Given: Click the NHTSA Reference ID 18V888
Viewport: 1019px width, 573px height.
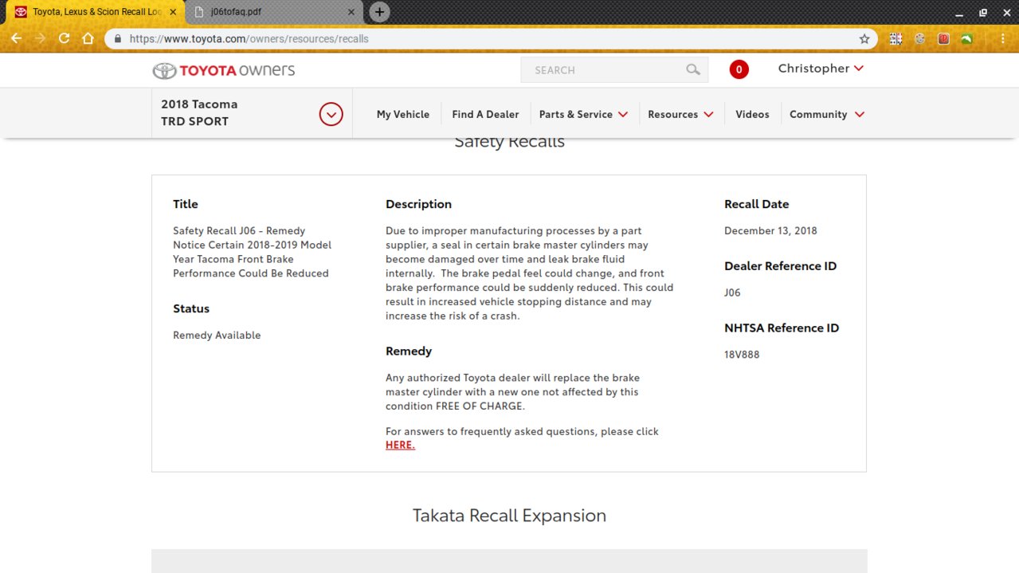Looking at the screenshot, I should [742, 355].
